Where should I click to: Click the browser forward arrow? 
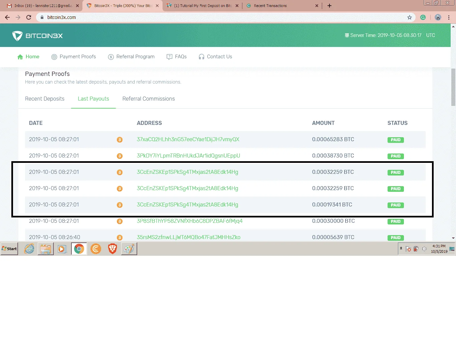click(18, 17)
